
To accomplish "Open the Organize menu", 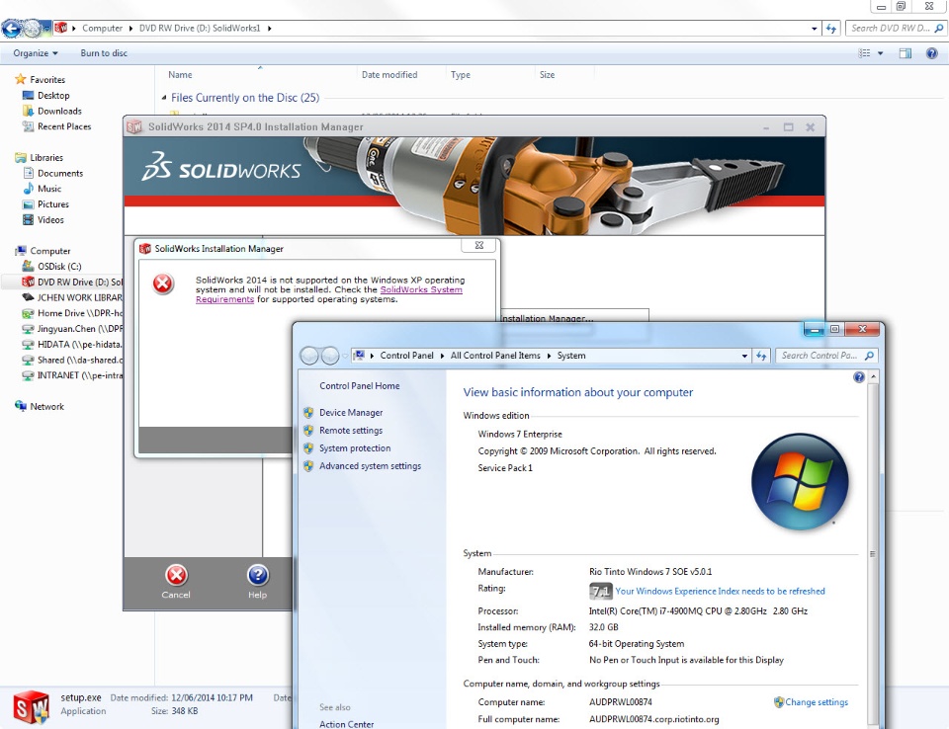I will [x=36, y=53].
